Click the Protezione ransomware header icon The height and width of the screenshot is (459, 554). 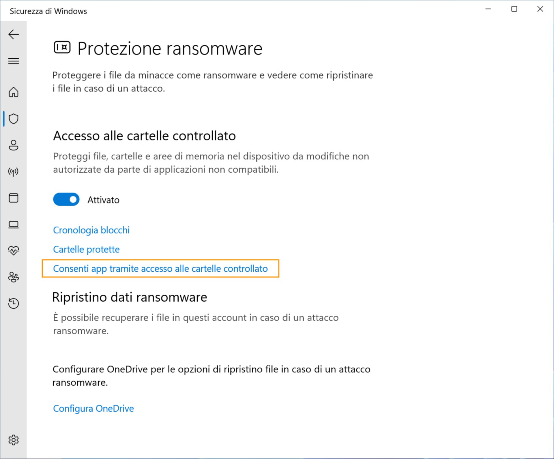pyautogui.click(x=62, y=47)
